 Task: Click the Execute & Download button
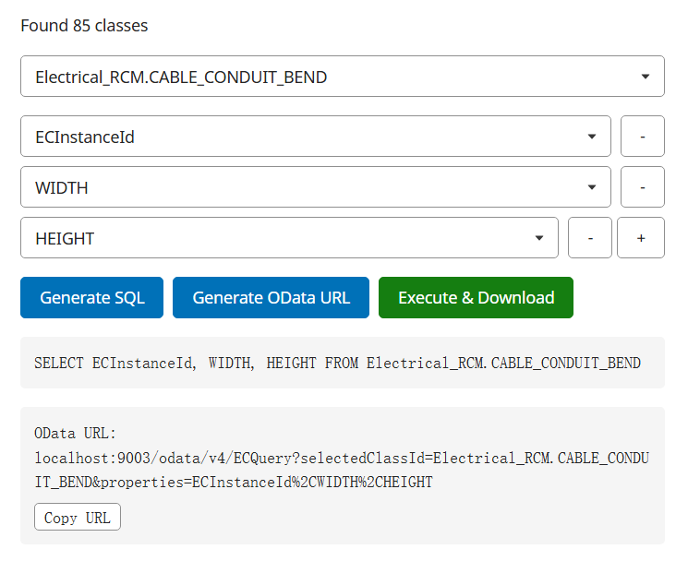coord(476,298)
